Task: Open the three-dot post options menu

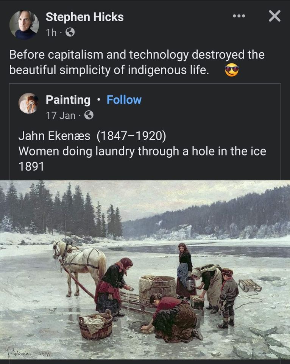Action: [x=239, y=16]
